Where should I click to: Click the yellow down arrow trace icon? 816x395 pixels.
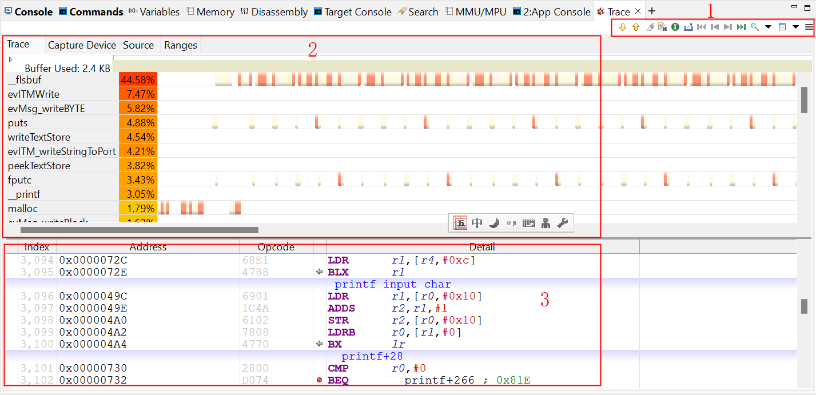point(623,27)
